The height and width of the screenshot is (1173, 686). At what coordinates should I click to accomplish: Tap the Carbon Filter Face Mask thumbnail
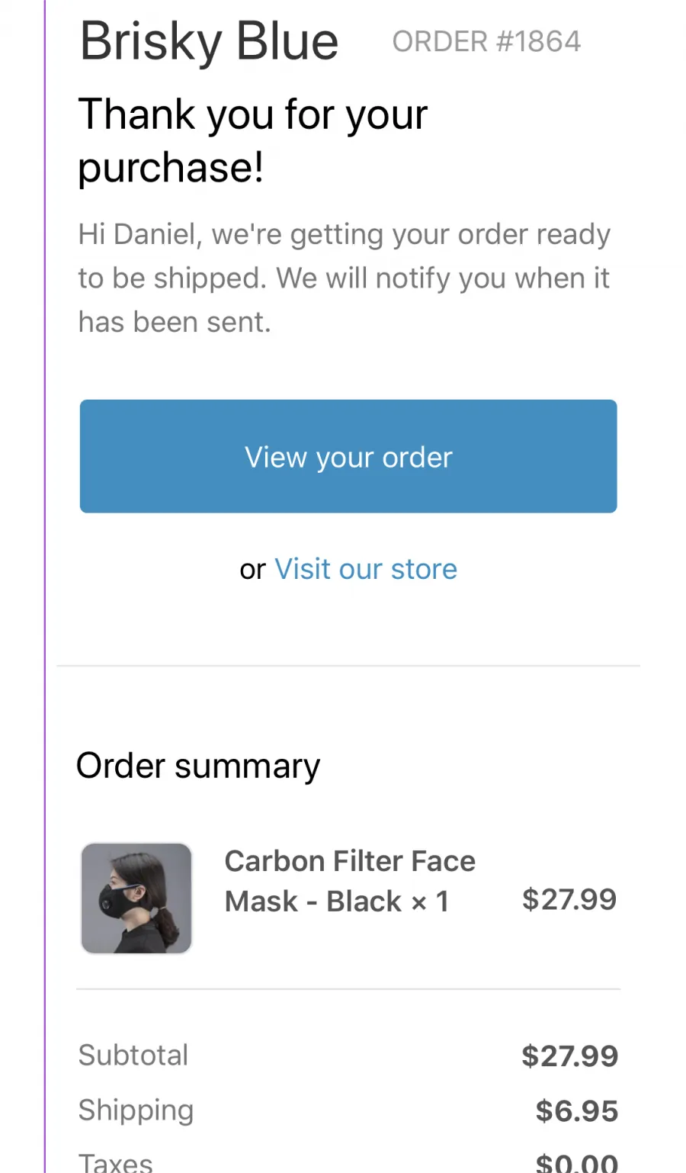click(x=136, y=898)
